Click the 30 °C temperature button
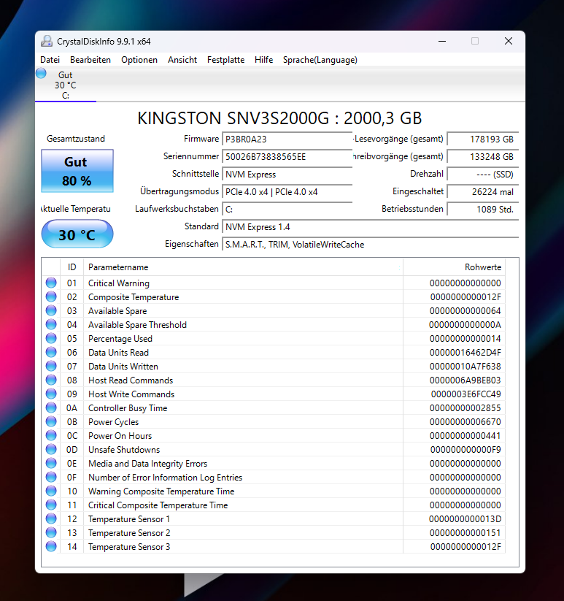Viewport: 564px width, 601px height. [x=77, y=234]
